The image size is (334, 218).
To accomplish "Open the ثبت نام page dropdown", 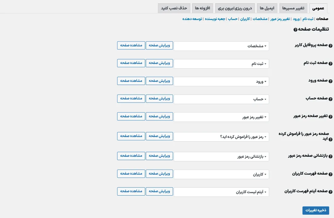I will (221, 64).
